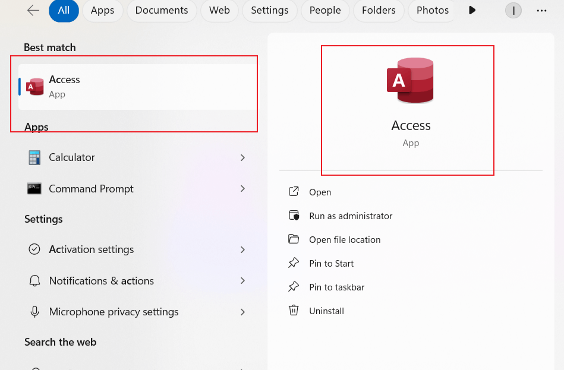Click the Run as administrator shield icon
Image resolution: width=564 pixels, height=370 pixels.
[x=294, y=216]
